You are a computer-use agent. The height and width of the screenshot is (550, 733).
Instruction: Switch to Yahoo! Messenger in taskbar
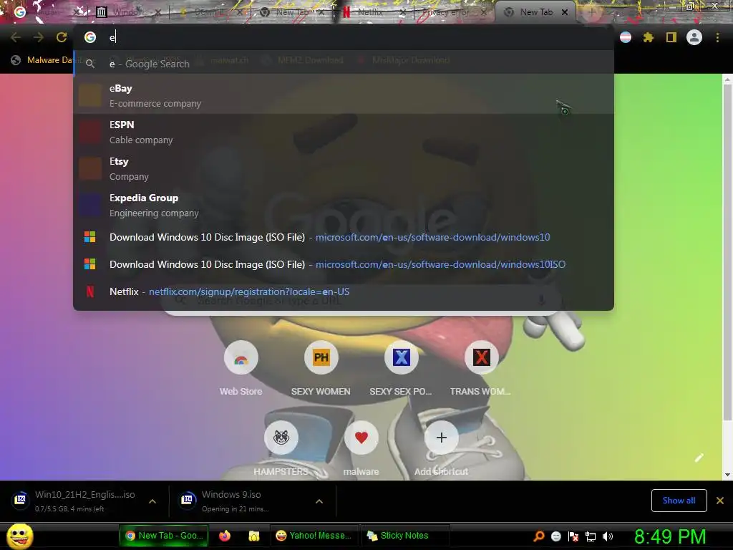[x=314, y=536]
